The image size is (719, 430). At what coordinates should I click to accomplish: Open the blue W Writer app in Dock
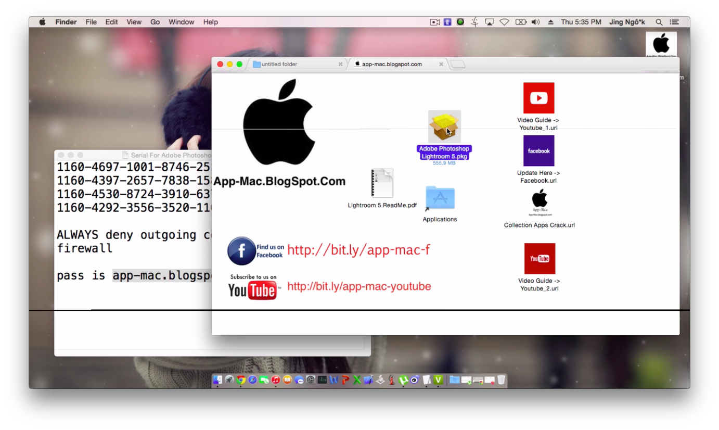coord(333,380)
